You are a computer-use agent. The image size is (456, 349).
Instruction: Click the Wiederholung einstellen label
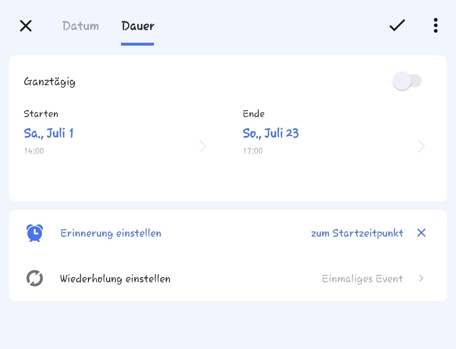pyautogui.click(x=115, y=279)
